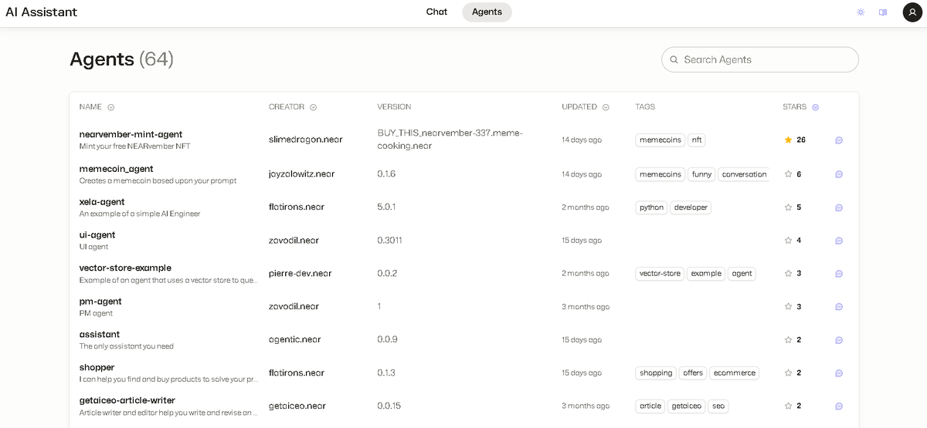
Task: Click the nft tag
Action: 697,140
